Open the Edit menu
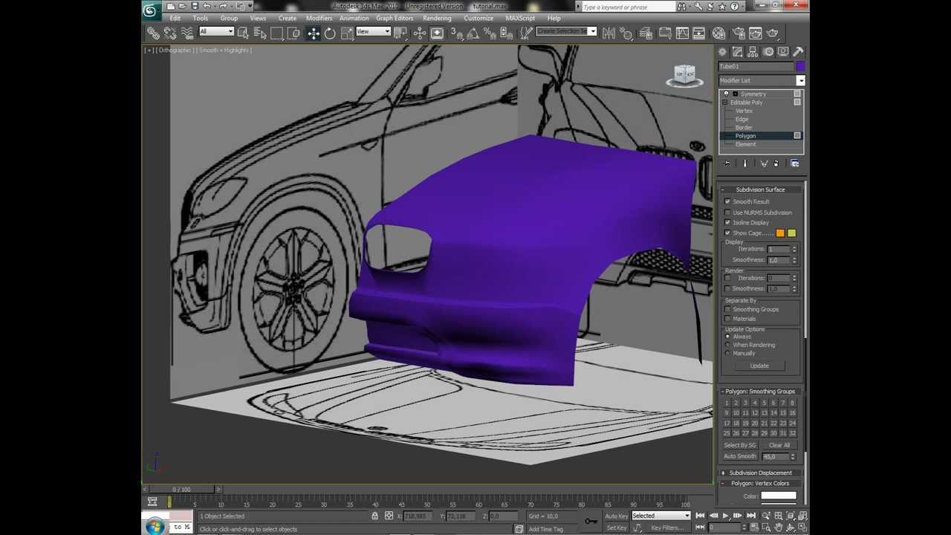Viewport: 951px width, 535px height. tap(175, 19)
